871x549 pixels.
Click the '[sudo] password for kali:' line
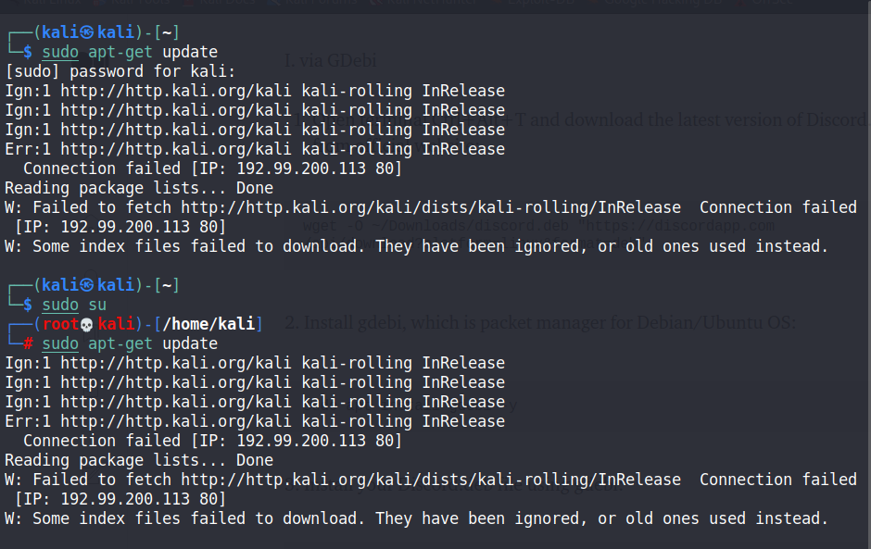tap(120, 71)
